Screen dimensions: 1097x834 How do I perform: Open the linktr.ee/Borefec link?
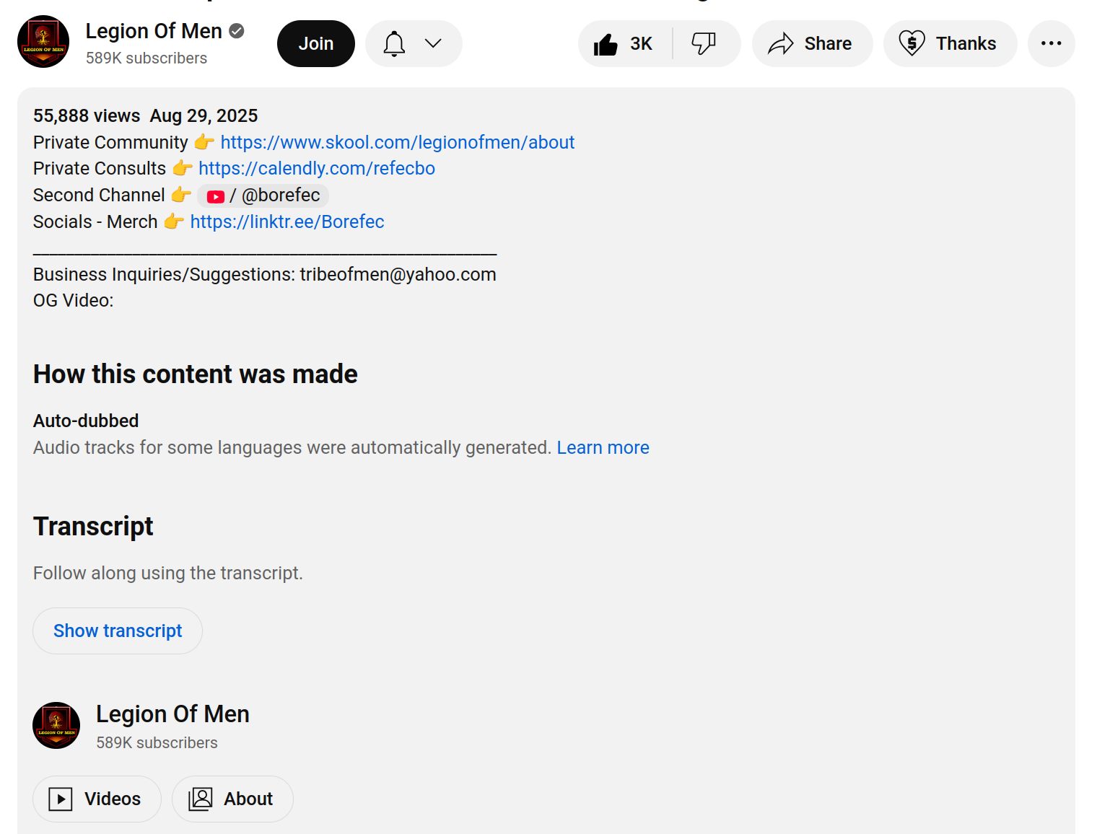pyautogui.click(x=287, y=222)
